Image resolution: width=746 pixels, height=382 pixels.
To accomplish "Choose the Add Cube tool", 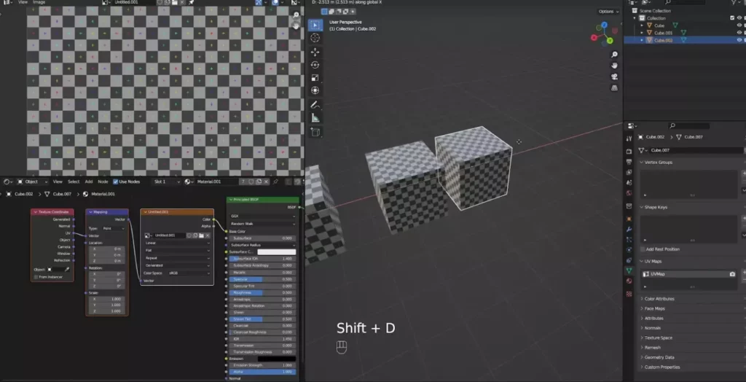I will 315,132.
